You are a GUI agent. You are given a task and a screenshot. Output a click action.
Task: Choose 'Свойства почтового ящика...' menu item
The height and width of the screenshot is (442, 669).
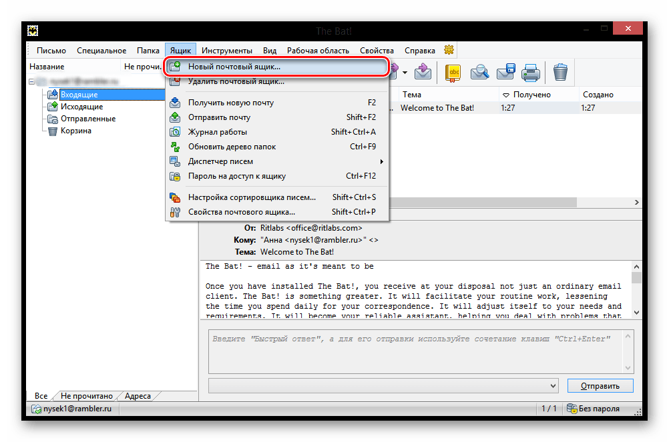coord(241,212)
